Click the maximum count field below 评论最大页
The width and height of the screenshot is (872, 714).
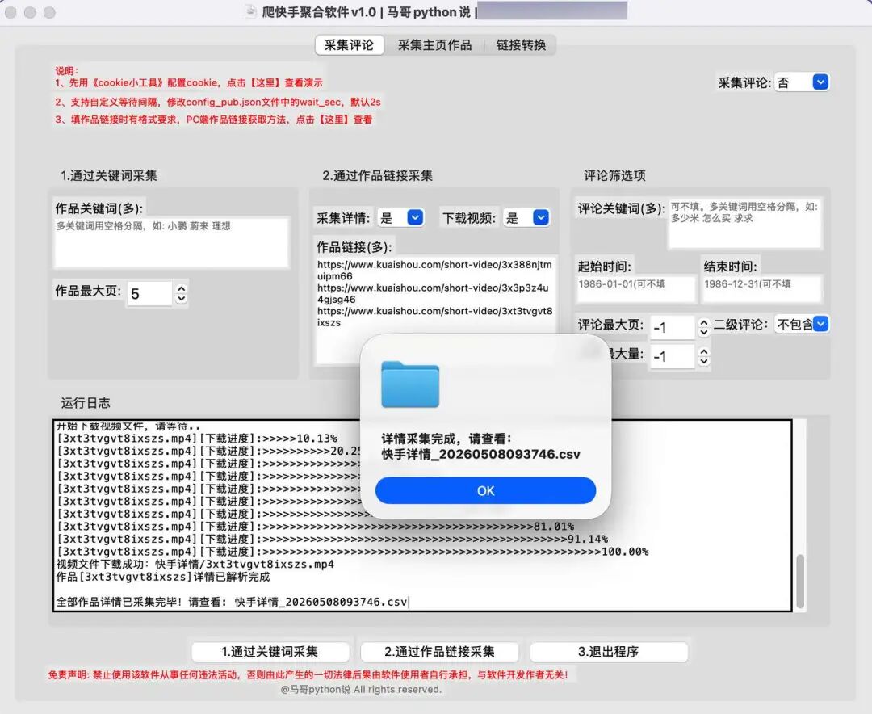click(673, 356)
